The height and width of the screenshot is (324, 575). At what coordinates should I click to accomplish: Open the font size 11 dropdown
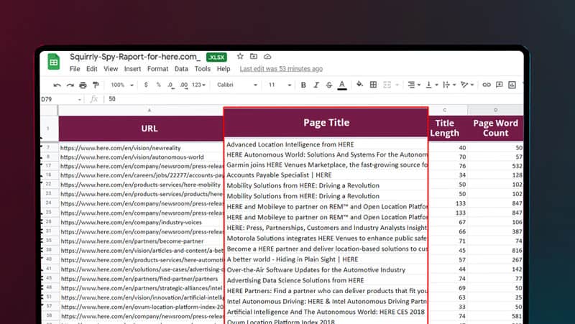point(280,85)
